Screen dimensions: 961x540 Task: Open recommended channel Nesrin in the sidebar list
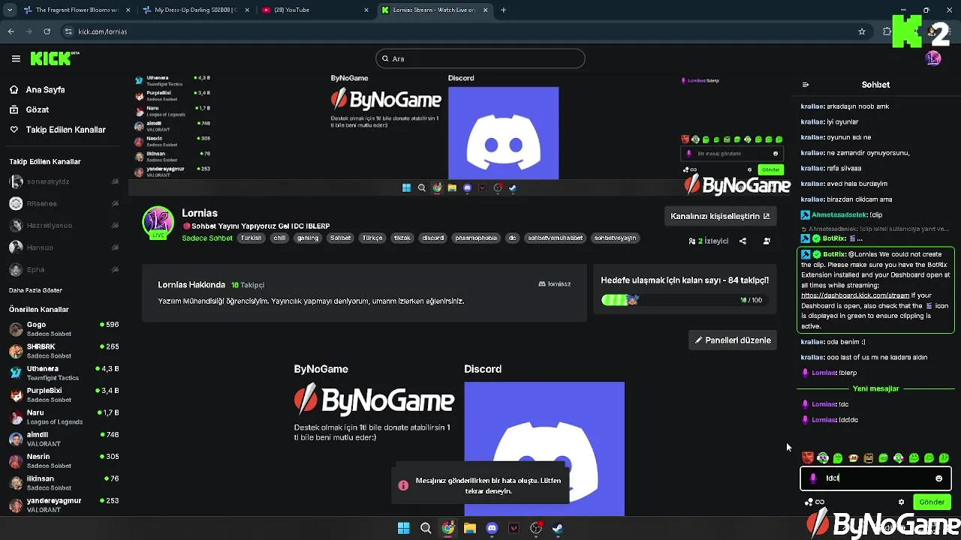point(64,460)
